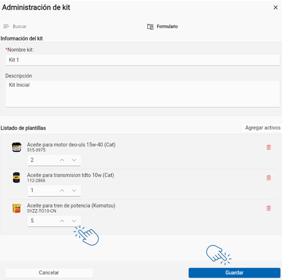Open the motor oil 515-3975 product thumbnail
The width and height of the screenshot is (282, 280).
tap(17, 147)
